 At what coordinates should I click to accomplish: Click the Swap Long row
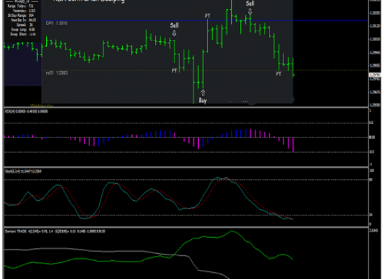coord(23,29)
